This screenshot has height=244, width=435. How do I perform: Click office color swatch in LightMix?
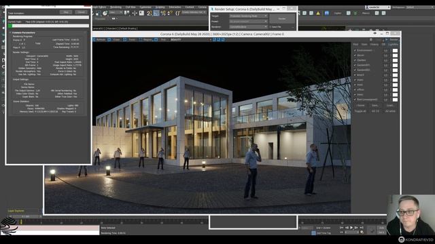395,90
